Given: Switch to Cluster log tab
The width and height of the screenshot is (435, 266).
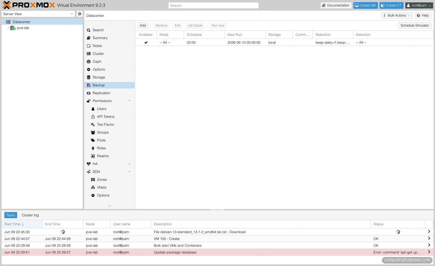Looking at the screenshot, I should coord(30,215).
